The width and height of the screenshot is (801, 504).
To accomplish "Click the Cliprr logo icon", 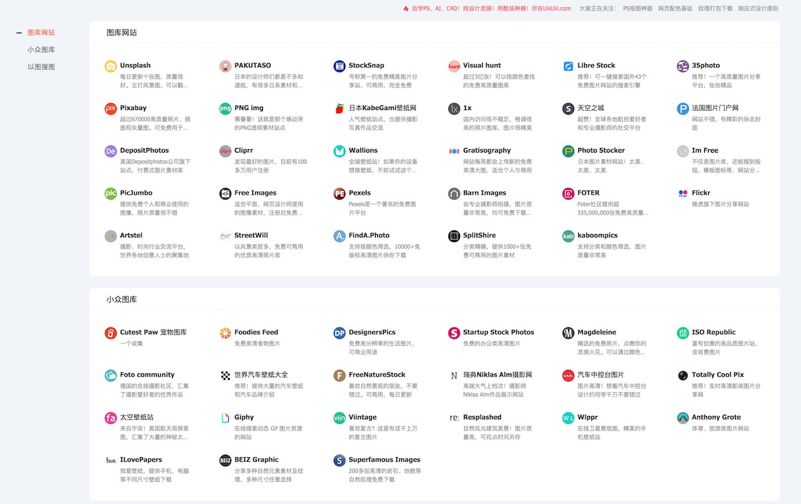I will pos(225,151).
